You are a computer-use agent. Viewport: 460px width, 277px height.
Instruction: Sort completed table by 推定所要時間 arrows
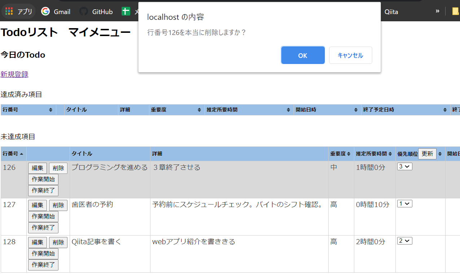coord(288,110)
